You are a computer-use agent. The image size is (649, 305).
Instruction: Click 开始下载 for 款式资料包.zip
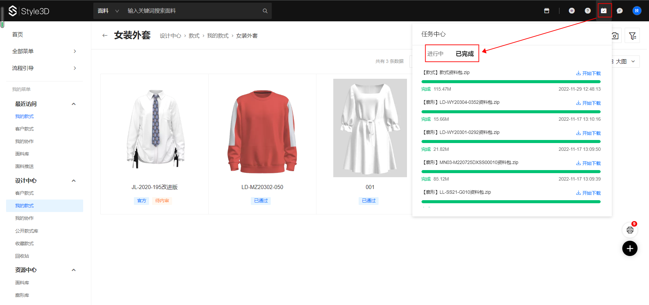(x=588, y=73)
